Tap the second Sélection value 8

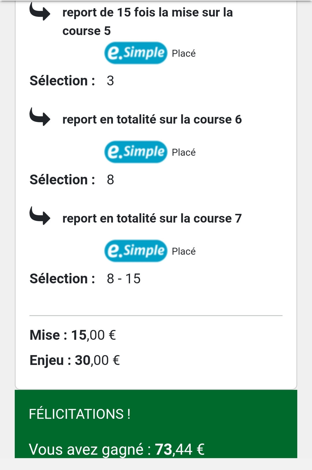[110, 180]
